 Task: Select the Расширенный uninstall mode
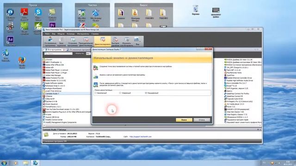click(x=152, y=93)
